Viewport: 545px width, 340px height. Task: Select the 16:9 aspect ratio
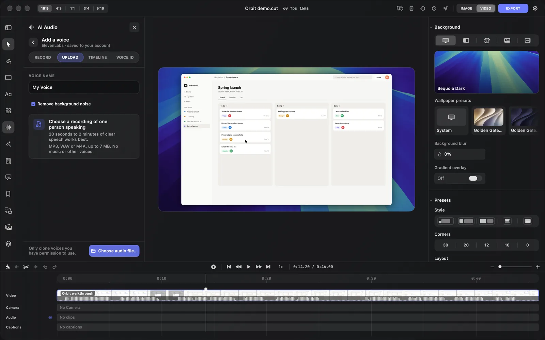coord(45,8)
